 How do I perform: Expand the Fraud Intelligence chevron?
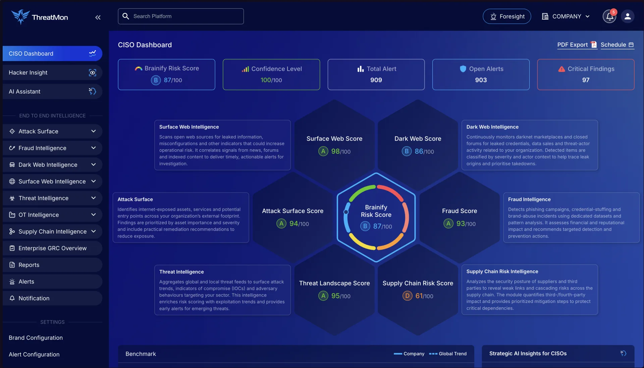(94, 148)
